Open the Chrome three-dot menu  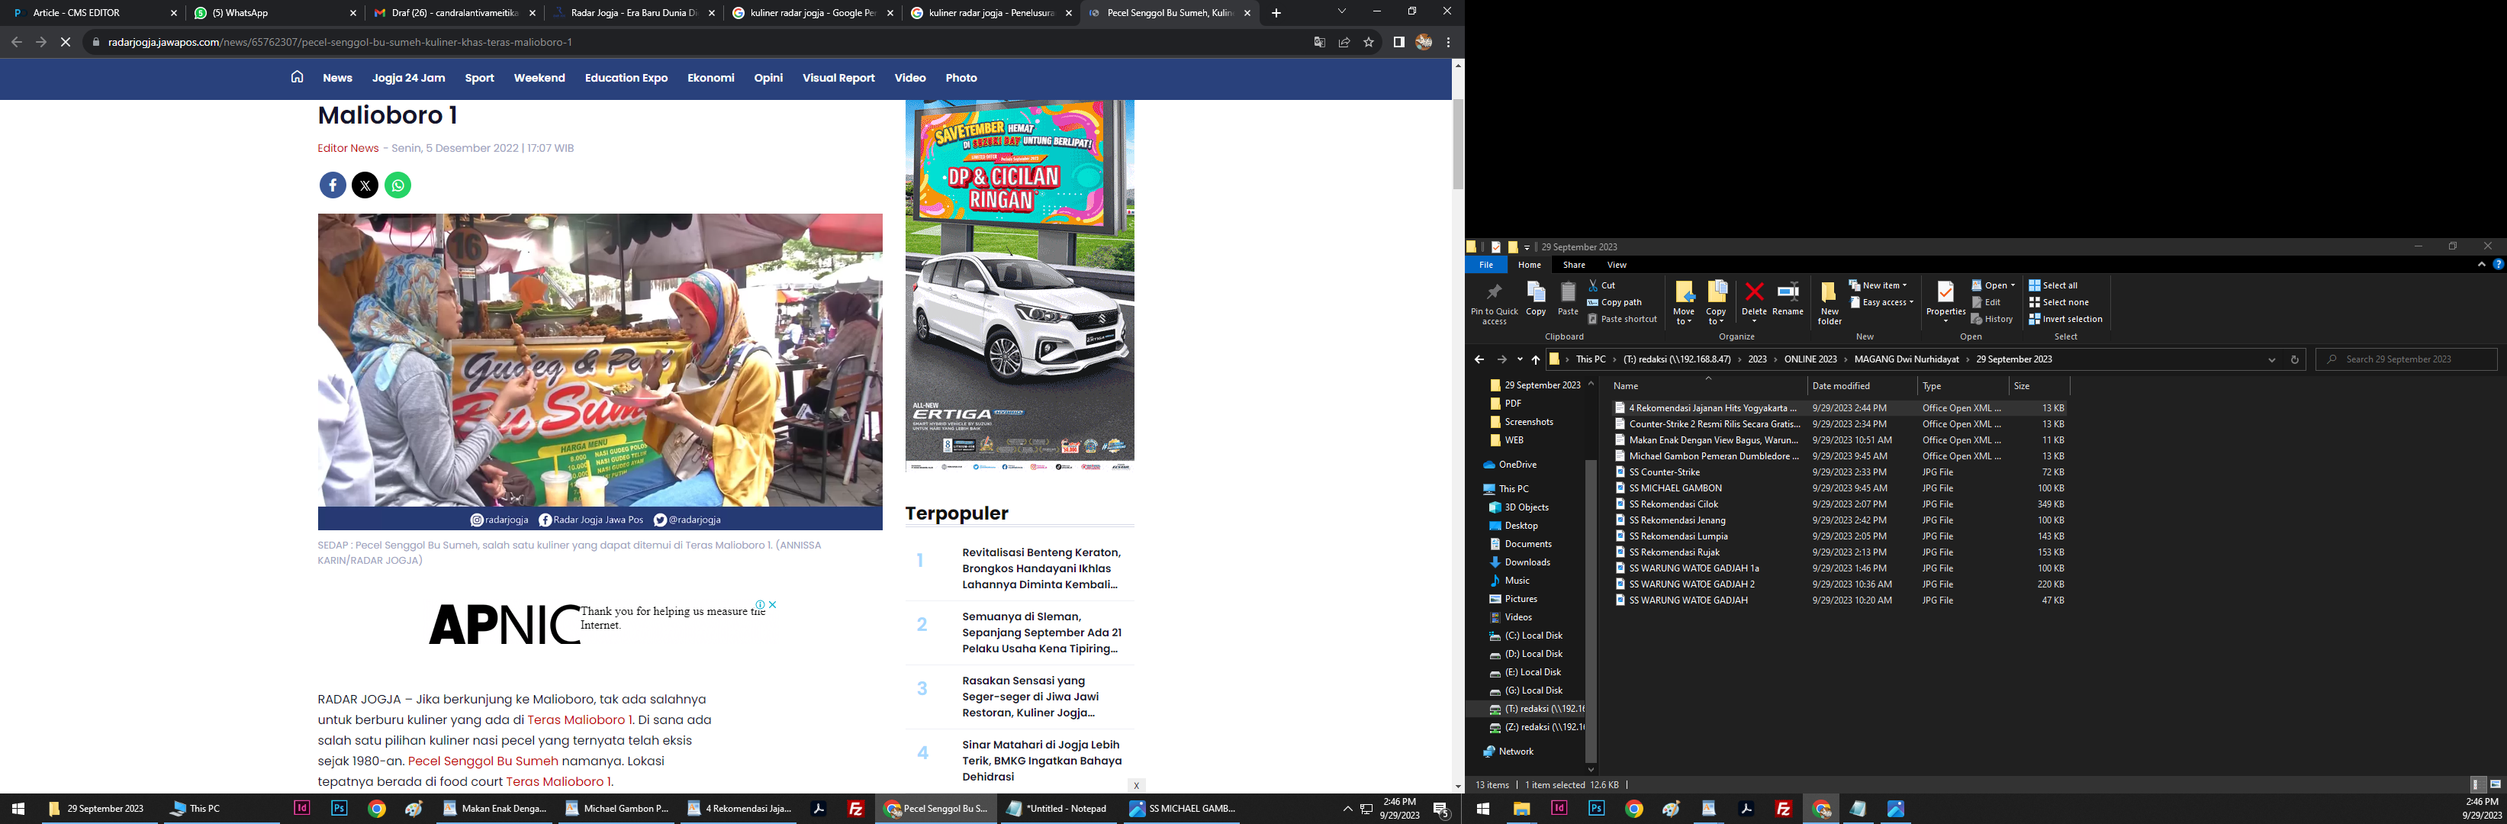tap(1448, 42)
